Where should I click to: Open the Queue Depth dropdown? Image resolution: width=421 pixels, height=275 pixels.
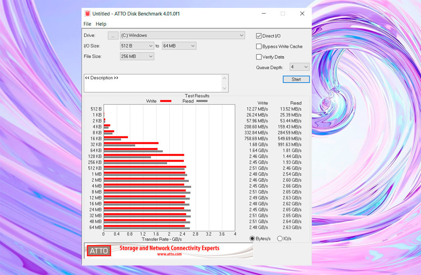299,67
